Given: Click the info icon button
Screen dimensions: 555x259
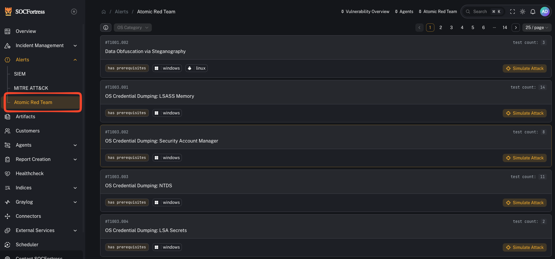Looking at the screenshot, I should pyautogui.click(x=106, y=28).
